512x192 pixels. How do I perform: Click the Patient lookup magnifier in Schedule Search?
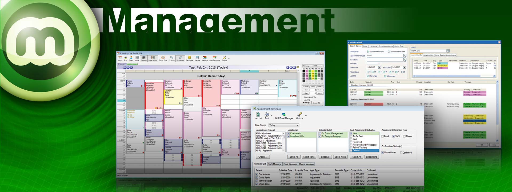[x=448, y=51]
